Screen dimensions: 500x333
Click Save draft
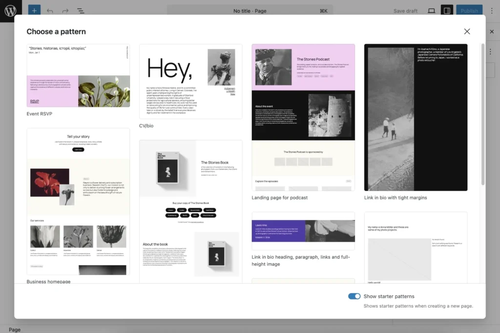tap(405, 11)
